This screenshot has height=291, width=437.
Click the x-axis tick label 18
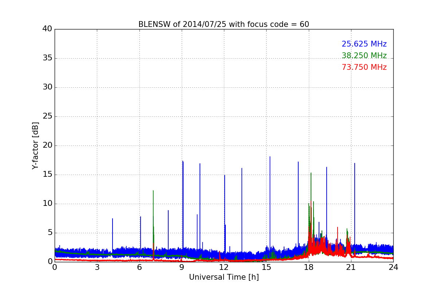(308, 267)
